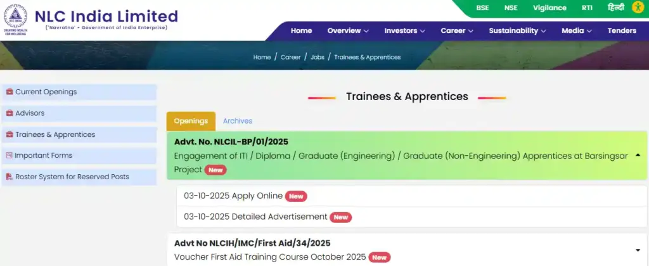Viewport: 649px width, 266px height.
Task: Expand the Sustainability menu
Action: pos(517,30)
